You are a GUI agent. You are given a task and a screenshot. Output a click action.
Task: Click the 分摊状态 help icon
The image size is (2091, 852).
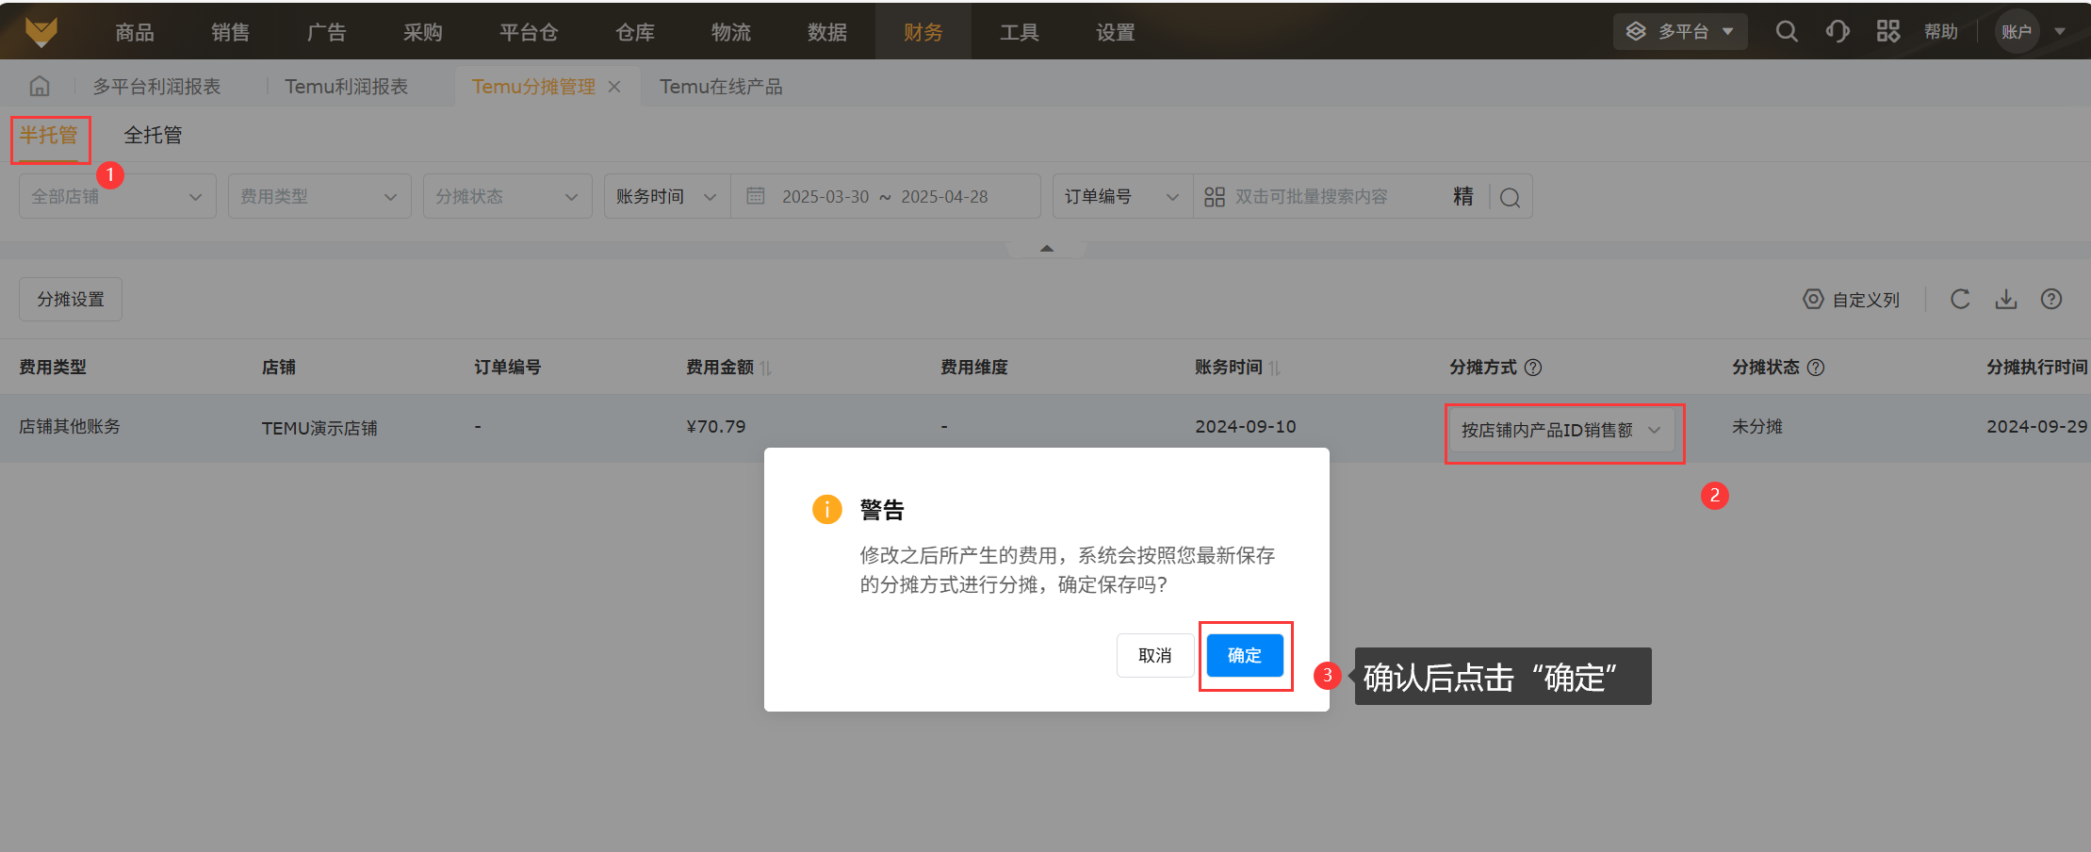click(1816, 368)
